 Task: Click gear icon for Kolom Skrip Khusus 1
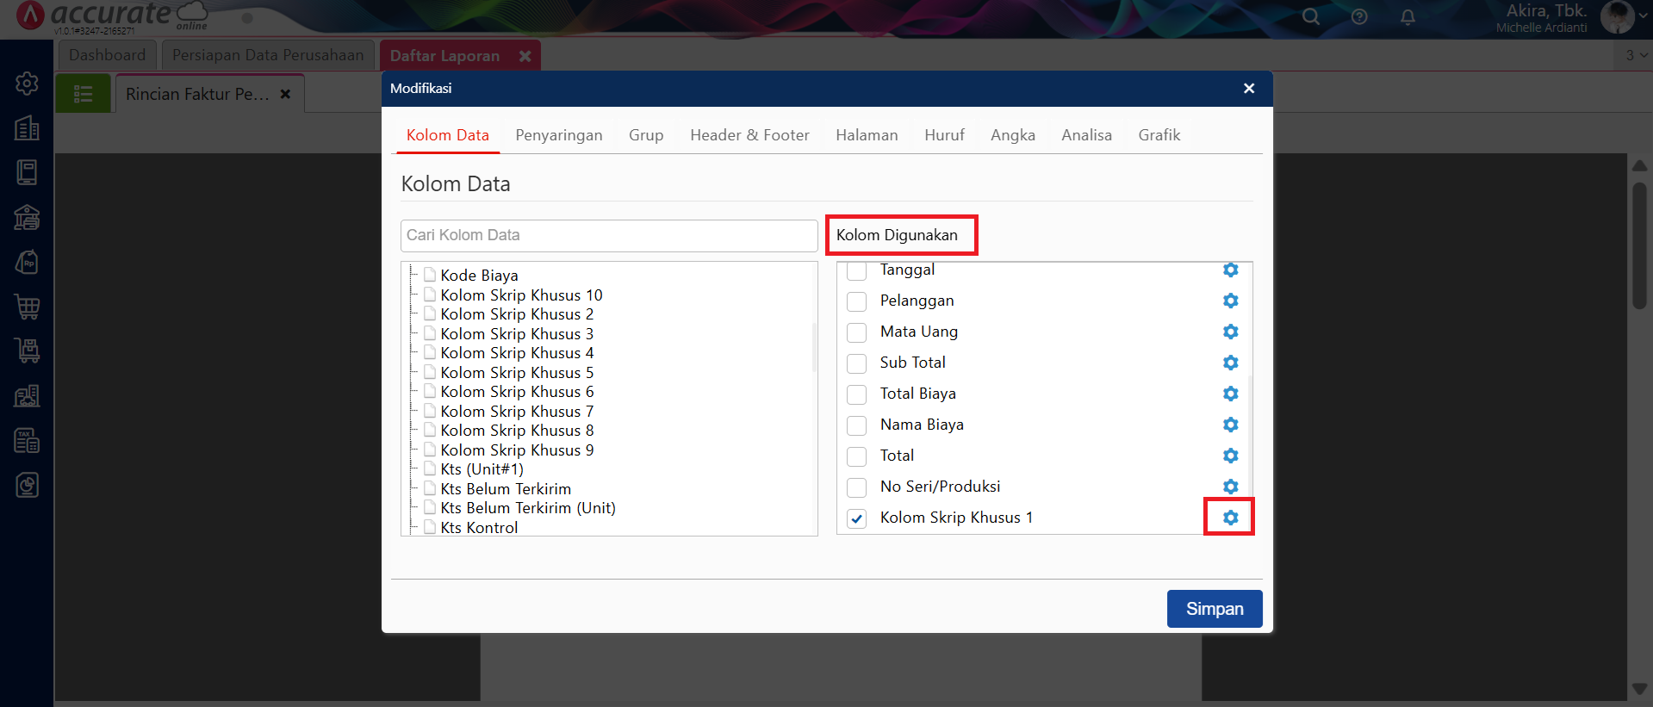[1230, 518]
